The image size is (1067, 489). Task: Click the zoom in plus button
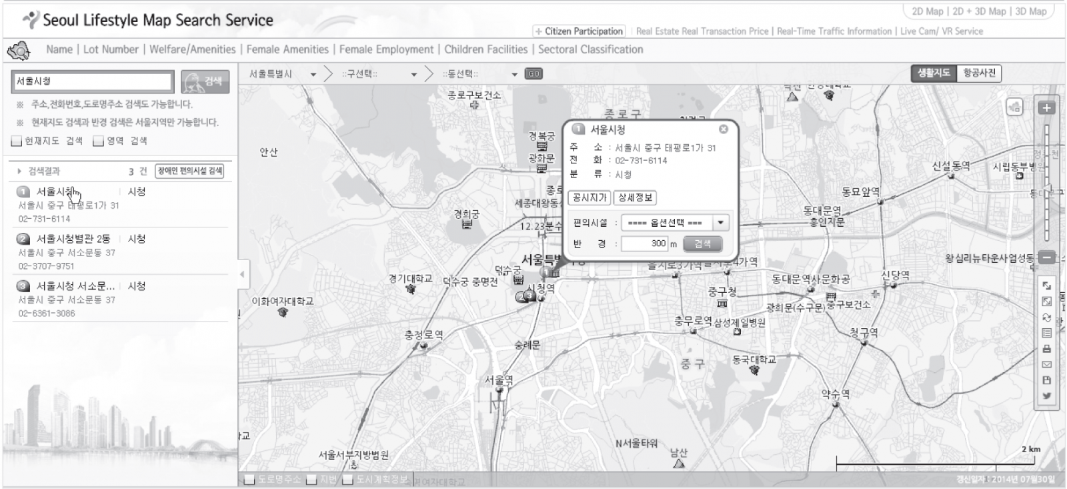click(x=1046, y=108)
